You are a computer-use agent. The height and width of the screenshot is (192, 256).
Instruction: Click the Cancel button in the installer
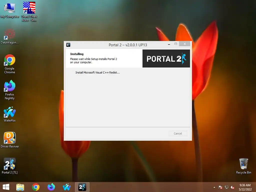click(178, 133)
